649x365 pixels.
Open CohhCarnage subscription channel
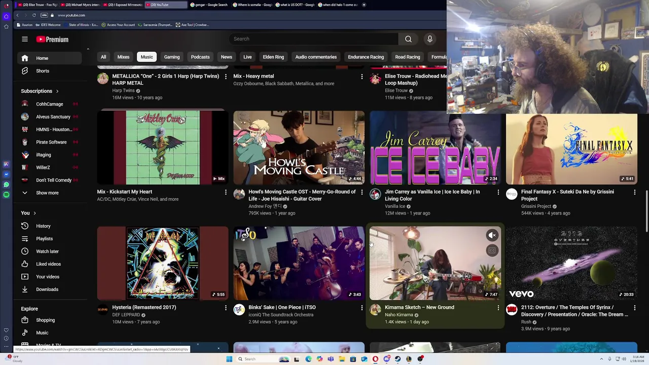(49, 104)
